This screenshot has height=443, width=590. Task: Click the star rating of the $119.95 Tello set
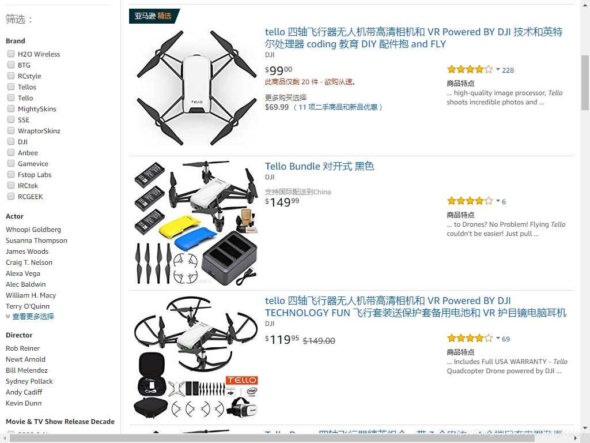coord(470,338)
